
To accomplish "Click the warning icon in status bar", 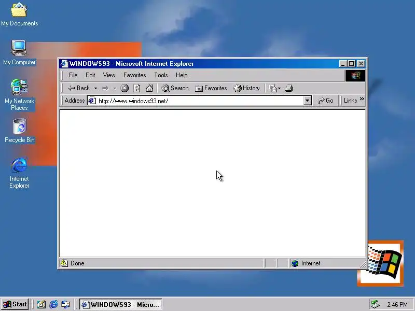I will tap(64, 263).
